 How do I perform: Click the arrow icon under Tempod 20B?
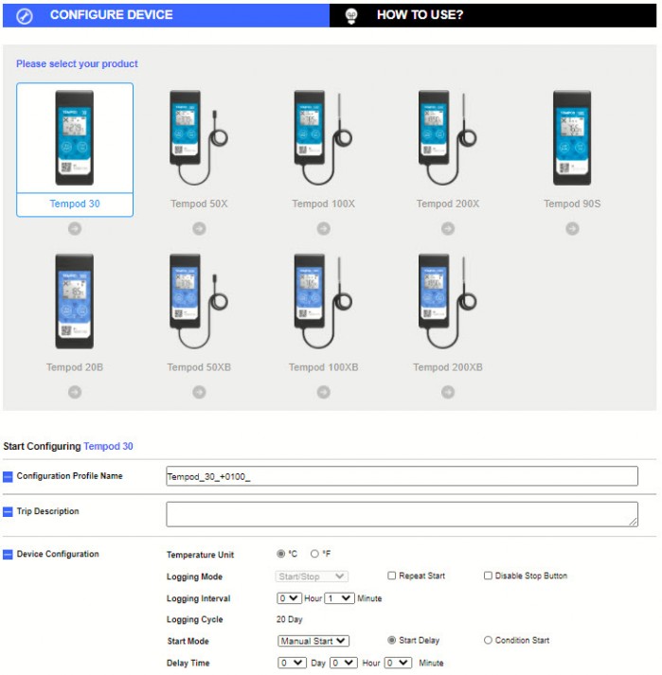[x=75, y=392]
